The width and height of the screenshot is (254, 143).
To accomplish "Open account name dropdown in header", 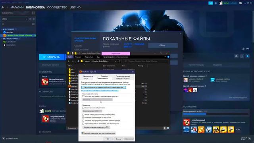I will (x=230, y=3).
